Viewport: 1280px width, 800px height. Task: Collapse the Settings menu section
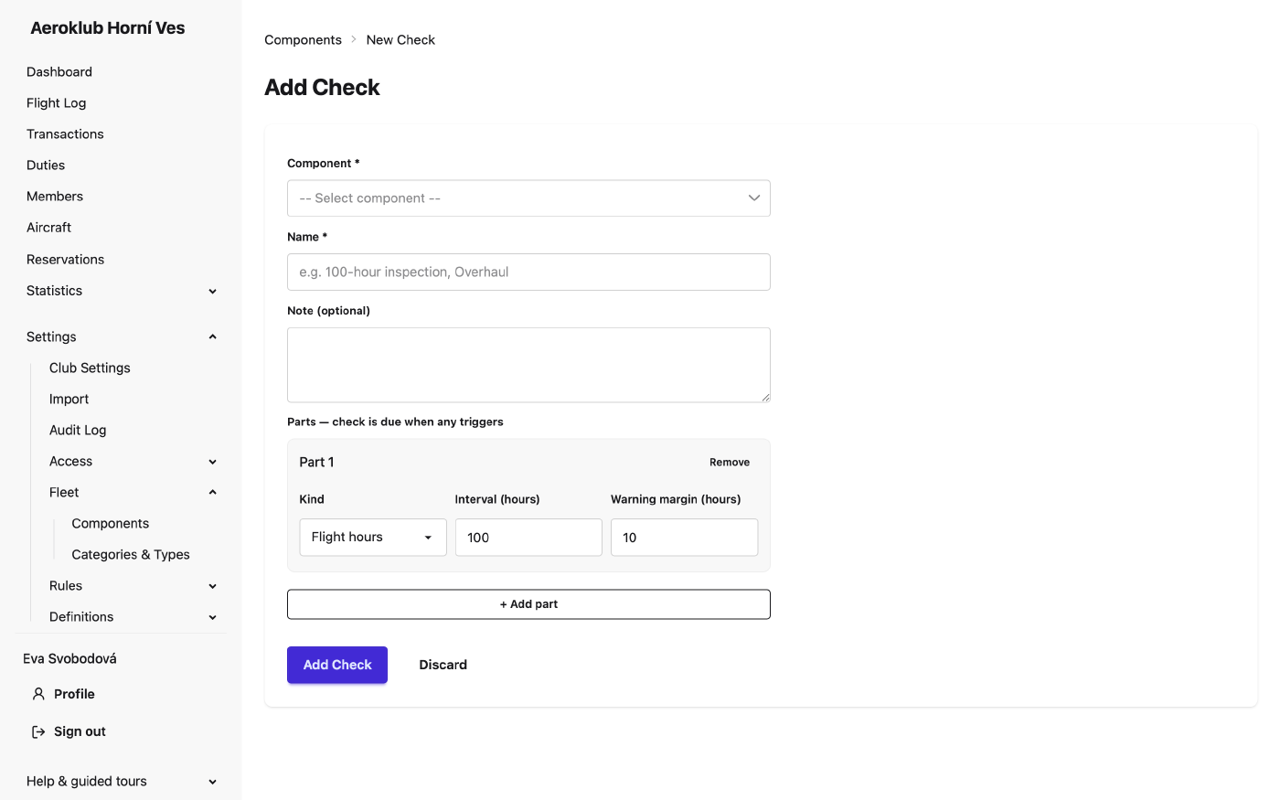212,336
